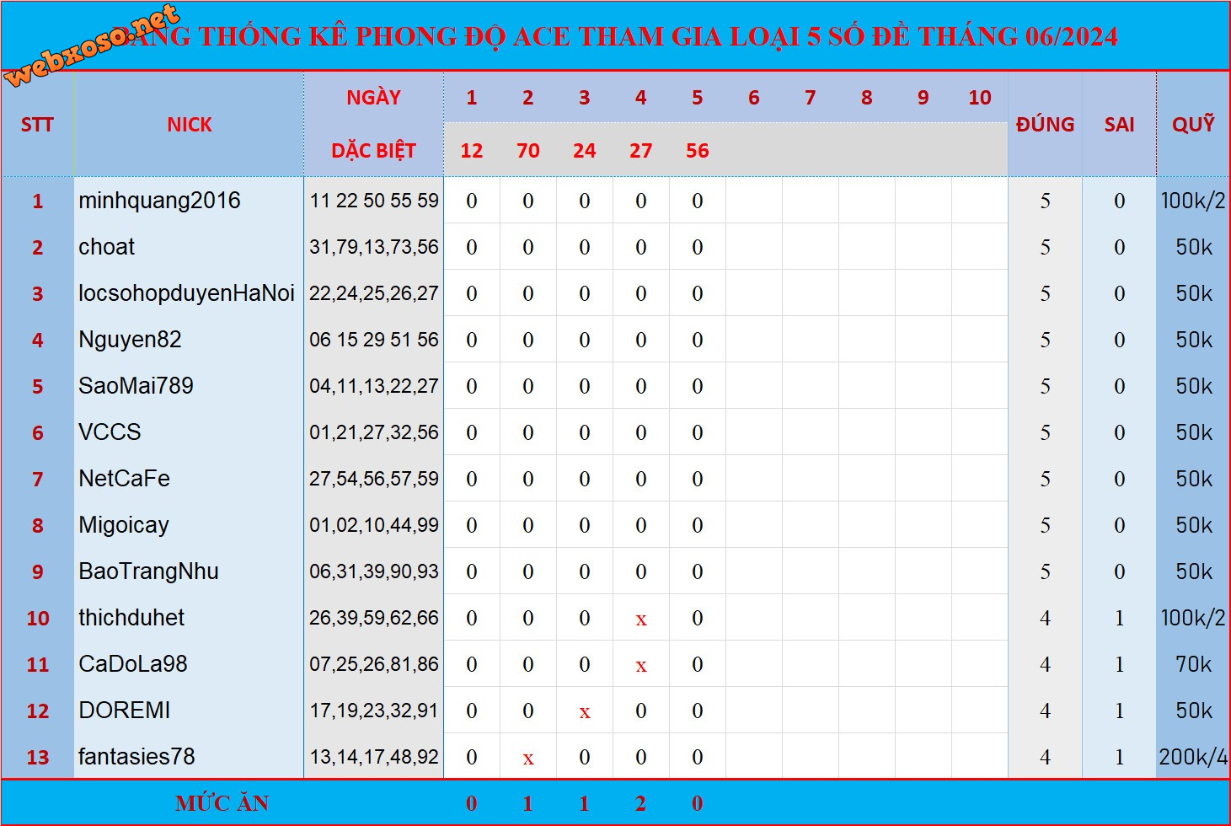Click numbers 27,54,56,57,59

point(374,479)
